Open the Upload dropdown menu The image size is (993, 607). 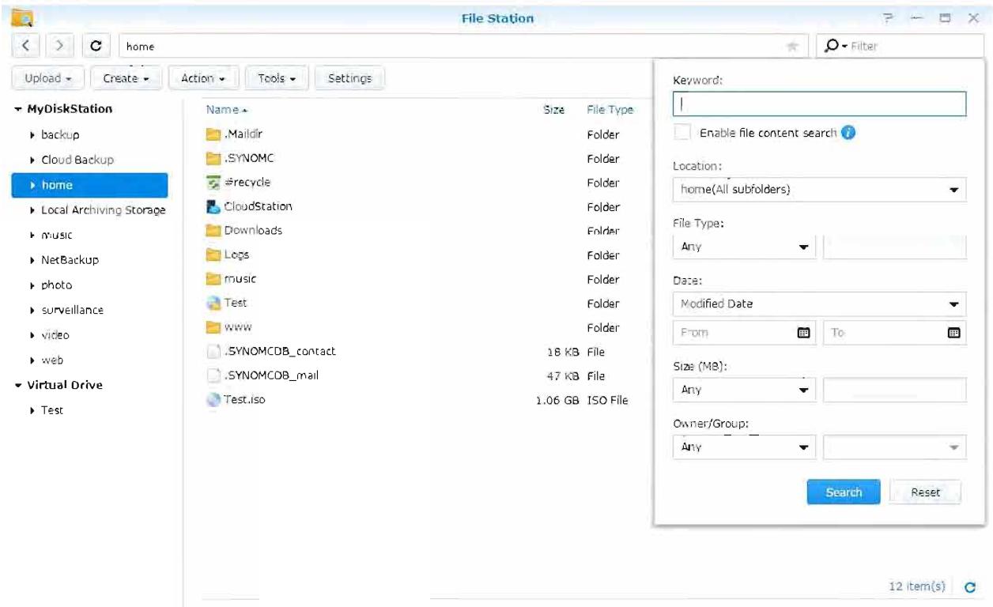click(48, 78)
